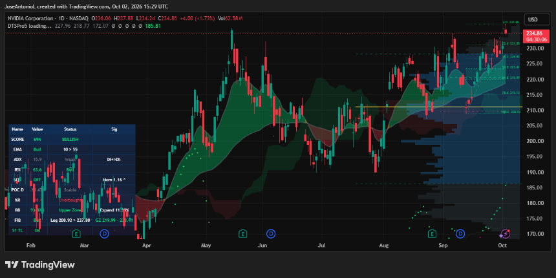
Task: Click the Status column header
Action: tap(70, 129)
